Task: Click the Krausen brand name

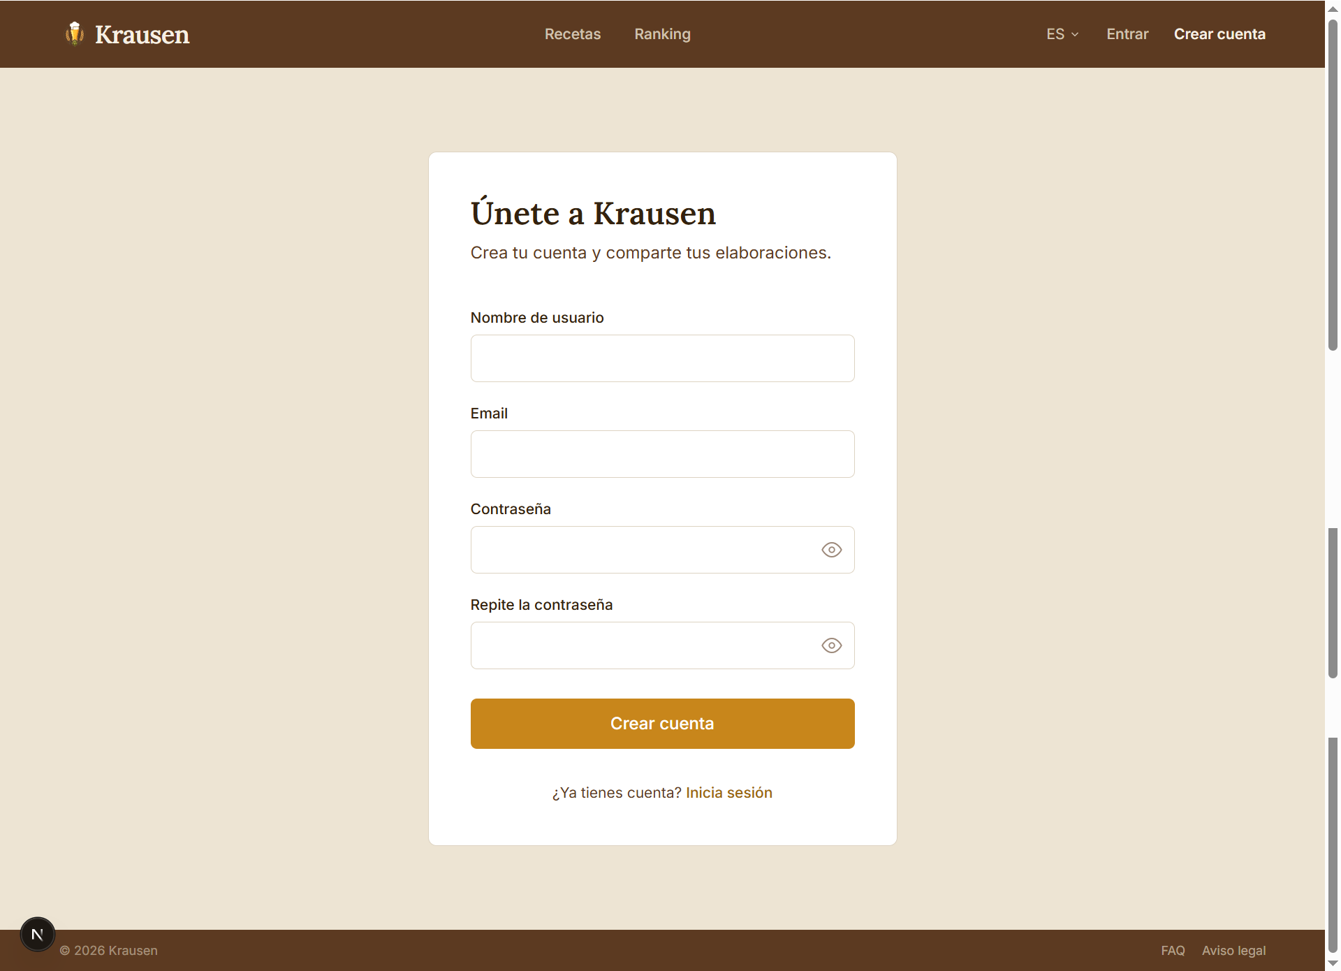Action: [x=142, y=34]
